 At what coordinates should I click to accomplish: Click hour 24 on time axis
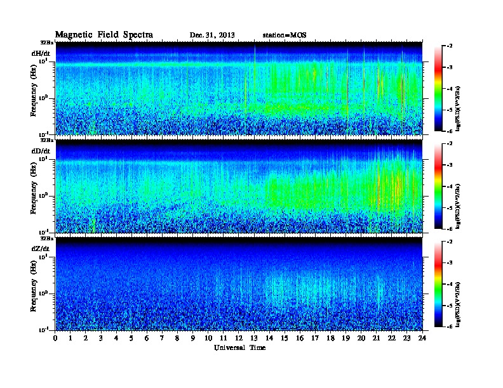(x=422, y=339)
